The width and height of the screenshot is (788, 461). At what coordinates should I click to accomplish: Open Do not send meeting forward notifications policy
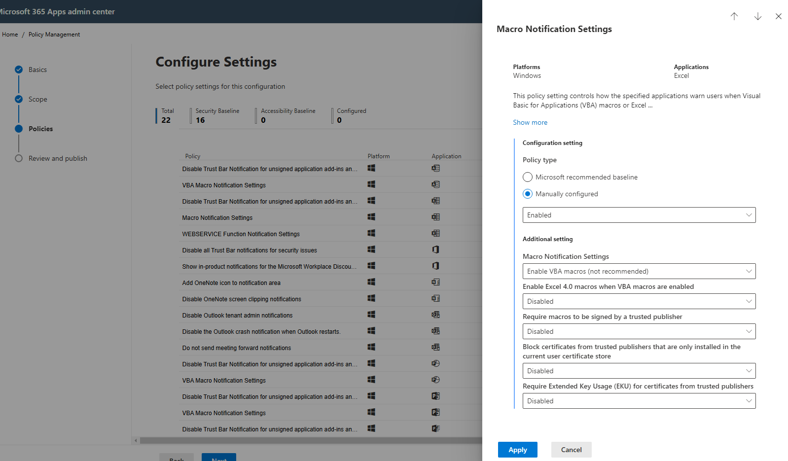pyautogui.click(x=237, y=348)
